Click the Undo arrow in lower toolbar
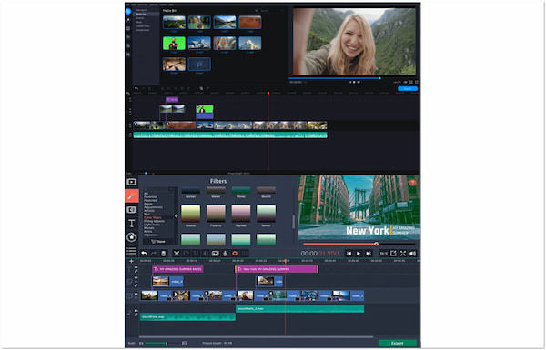This screenshot has width=546, height=350. (144, 254)
